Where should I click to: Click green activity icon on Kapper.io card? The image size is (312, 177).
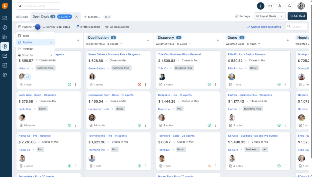point(209,125)
